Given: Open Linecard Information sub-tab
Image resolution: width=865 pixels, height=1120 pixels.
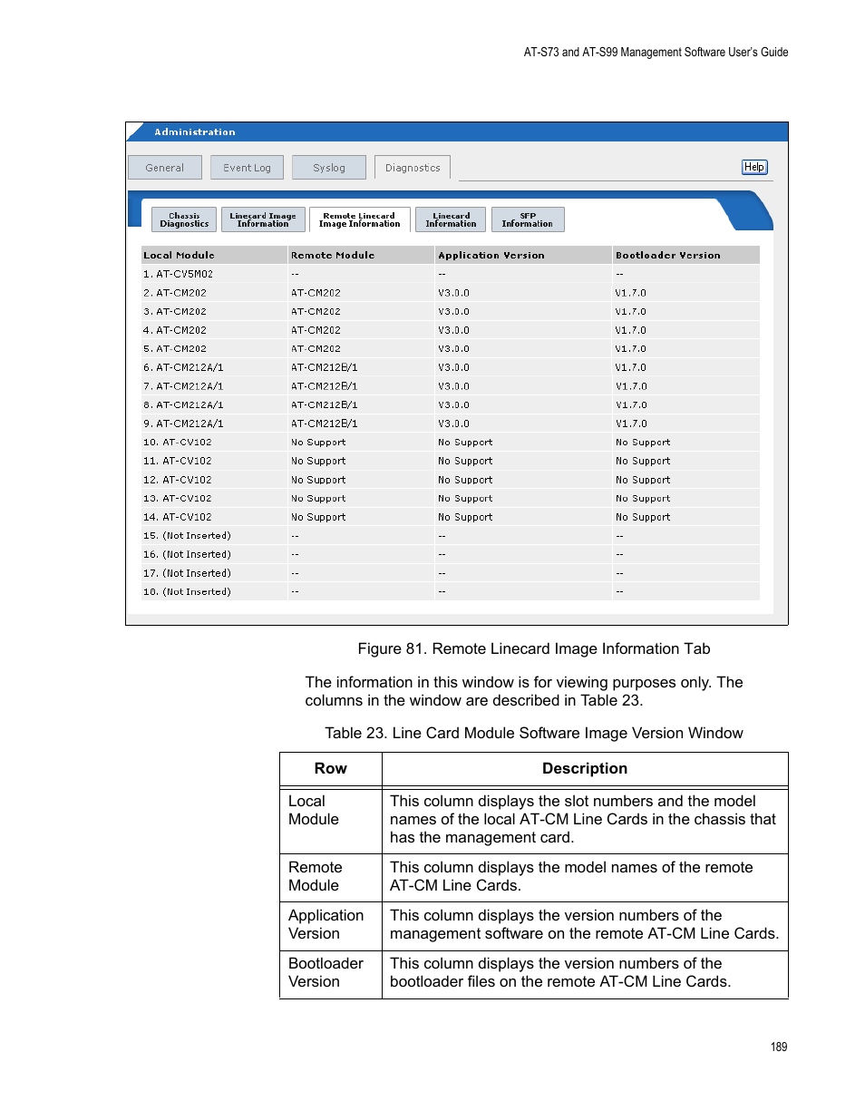Looking at the screenshot, I should pos(451,220).
